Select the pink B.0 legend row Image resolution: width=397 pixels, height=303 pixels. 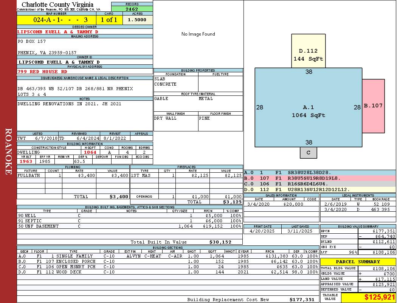click(319, 178)
